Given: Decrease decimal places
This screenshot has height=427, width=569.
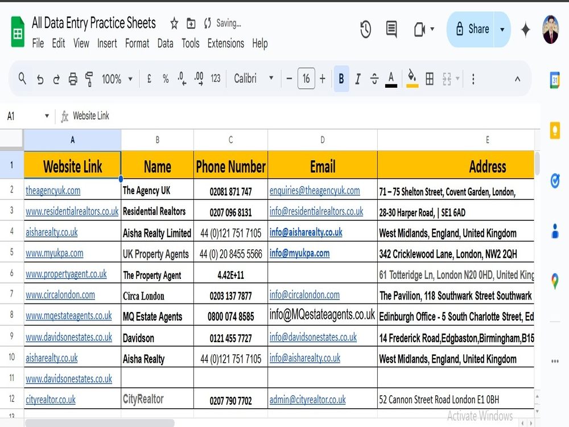Looking at the screenshot, I should (x=182, y=79).
